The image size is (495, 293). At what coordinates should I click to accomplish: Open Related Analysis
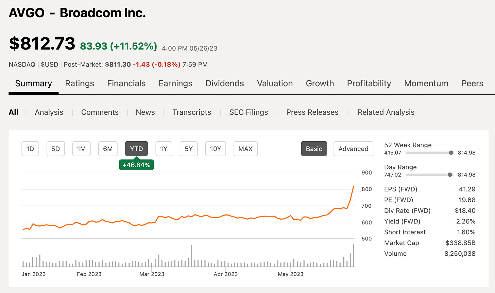(386, 112)
